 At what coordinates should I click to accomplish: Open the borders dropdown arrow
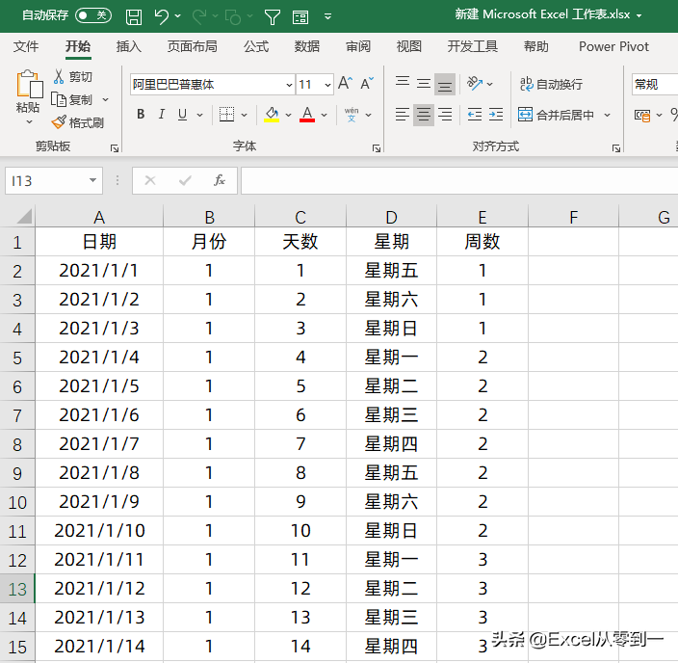tap(244, 115)
